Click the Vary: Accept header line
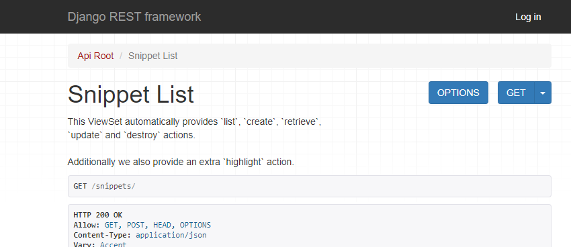571x247 pixels. [x=100, y=244]
